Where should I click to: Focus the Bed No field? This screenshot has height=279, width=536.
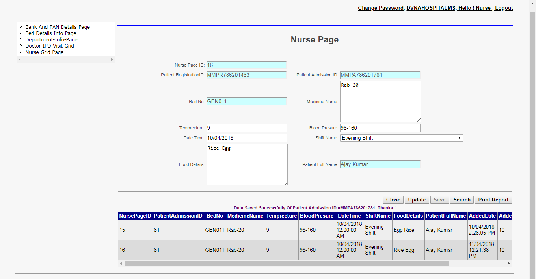[x=247, y=101]
